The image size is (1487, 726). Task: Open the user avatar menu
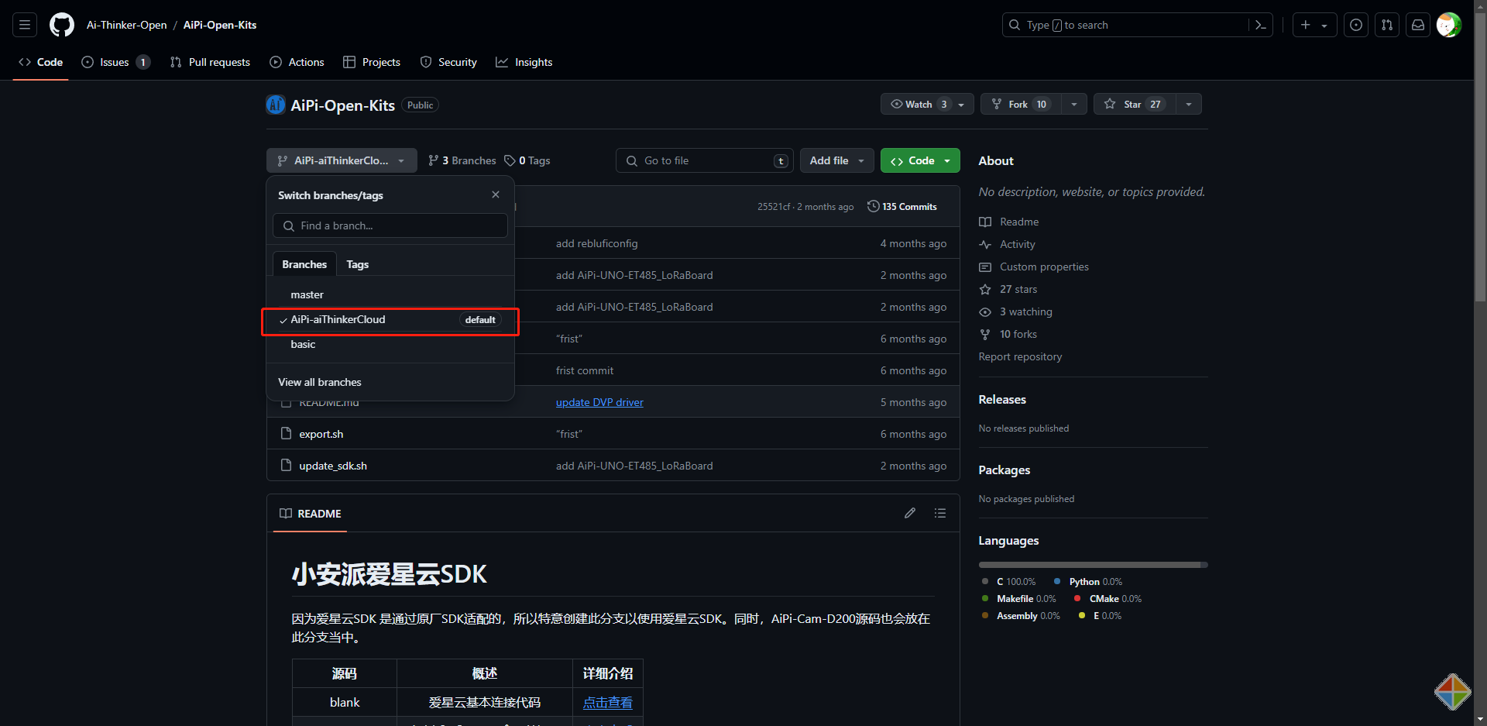pos(1449,25)
